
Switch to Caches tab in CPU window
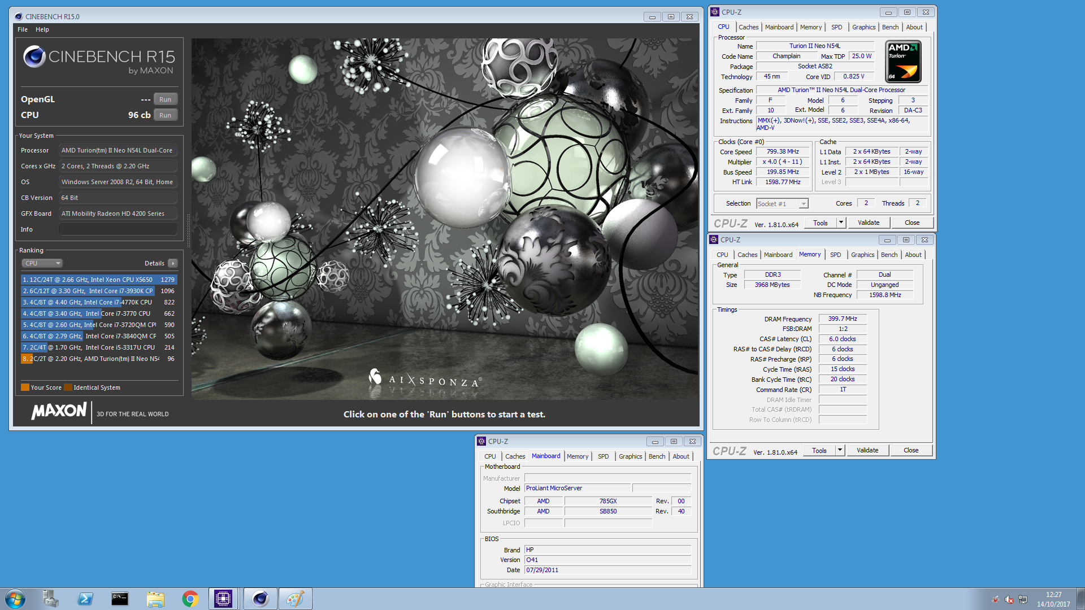[748, 27]
